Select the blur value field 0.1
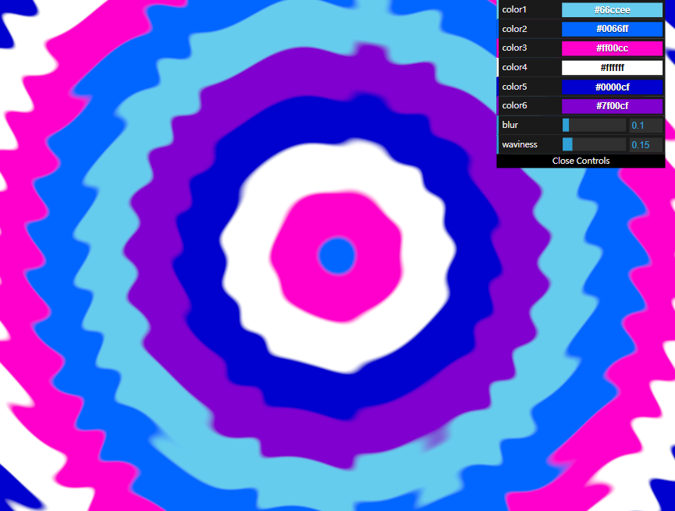675x511 pixels. click(645, 126)
